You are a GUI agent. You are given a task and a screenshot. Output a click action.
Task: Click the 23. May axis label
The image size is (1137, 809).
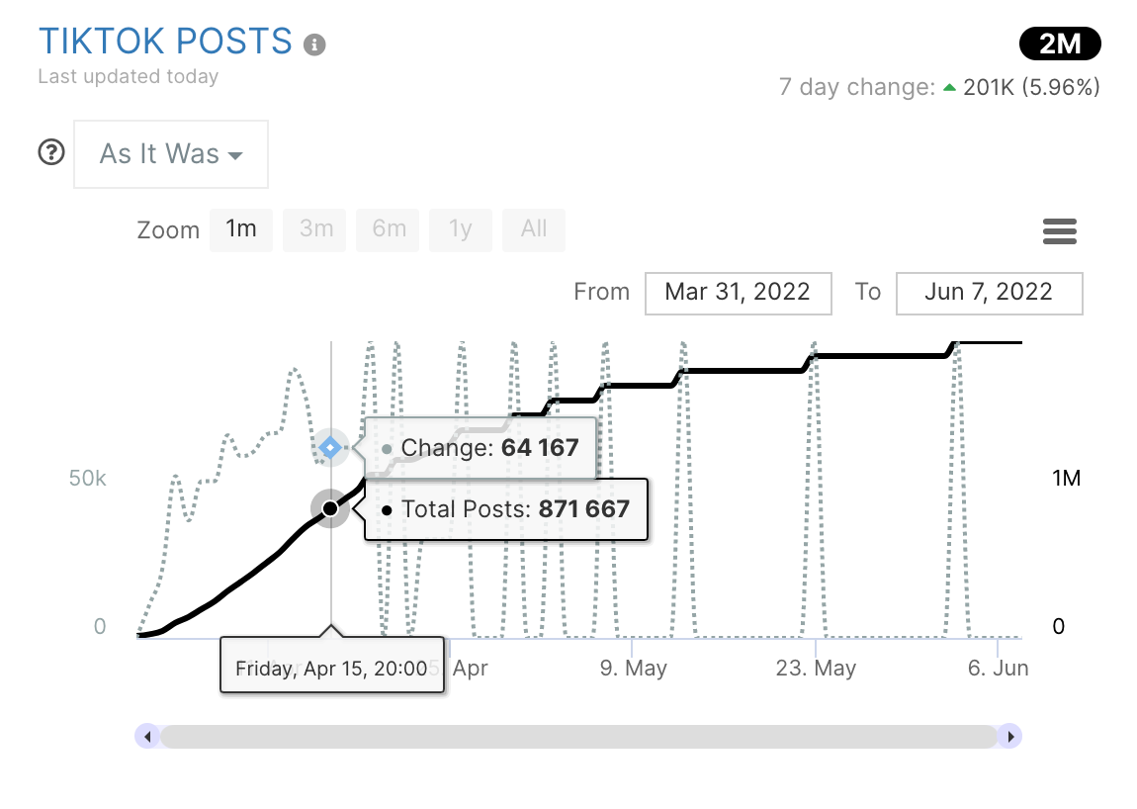(816, 669)
